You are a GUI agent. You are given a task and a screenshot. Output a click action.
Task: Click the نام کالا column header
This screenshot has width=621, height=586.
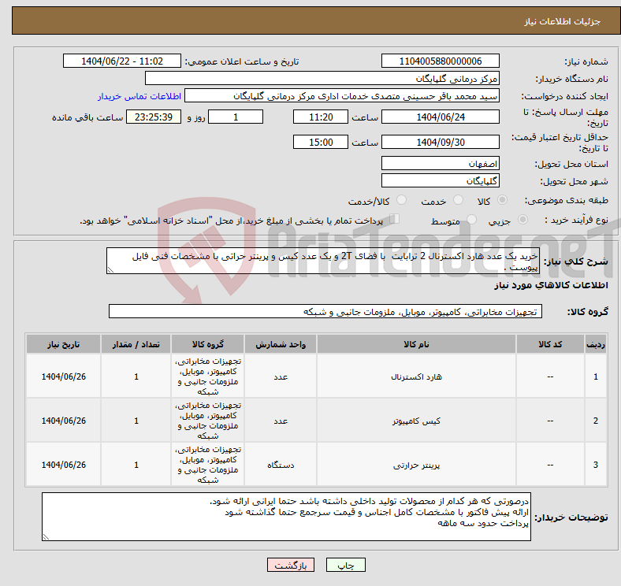pos(416,344)
